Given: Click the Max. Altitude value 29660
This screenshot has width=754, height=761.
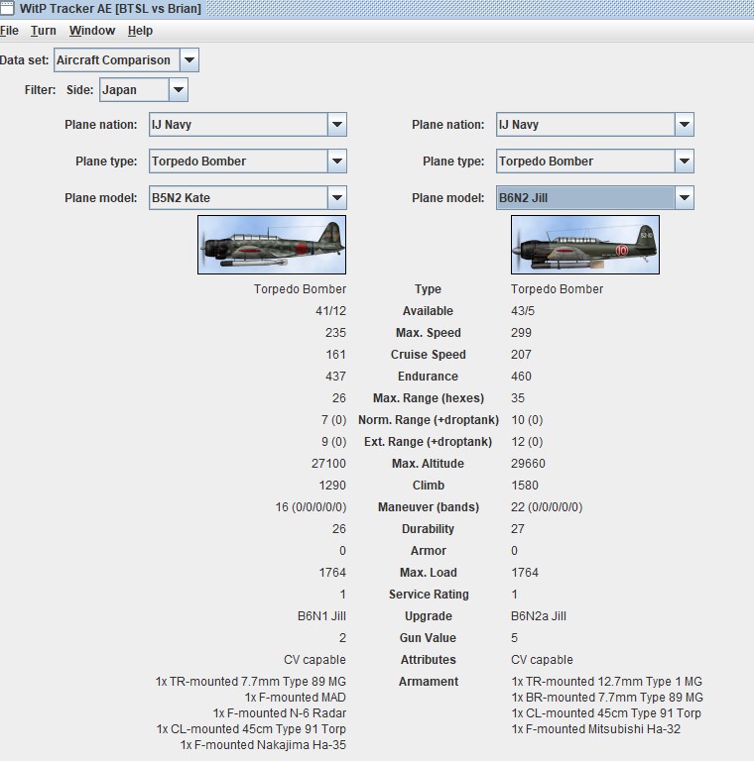Looking at the screenshot, I should 528,464.
